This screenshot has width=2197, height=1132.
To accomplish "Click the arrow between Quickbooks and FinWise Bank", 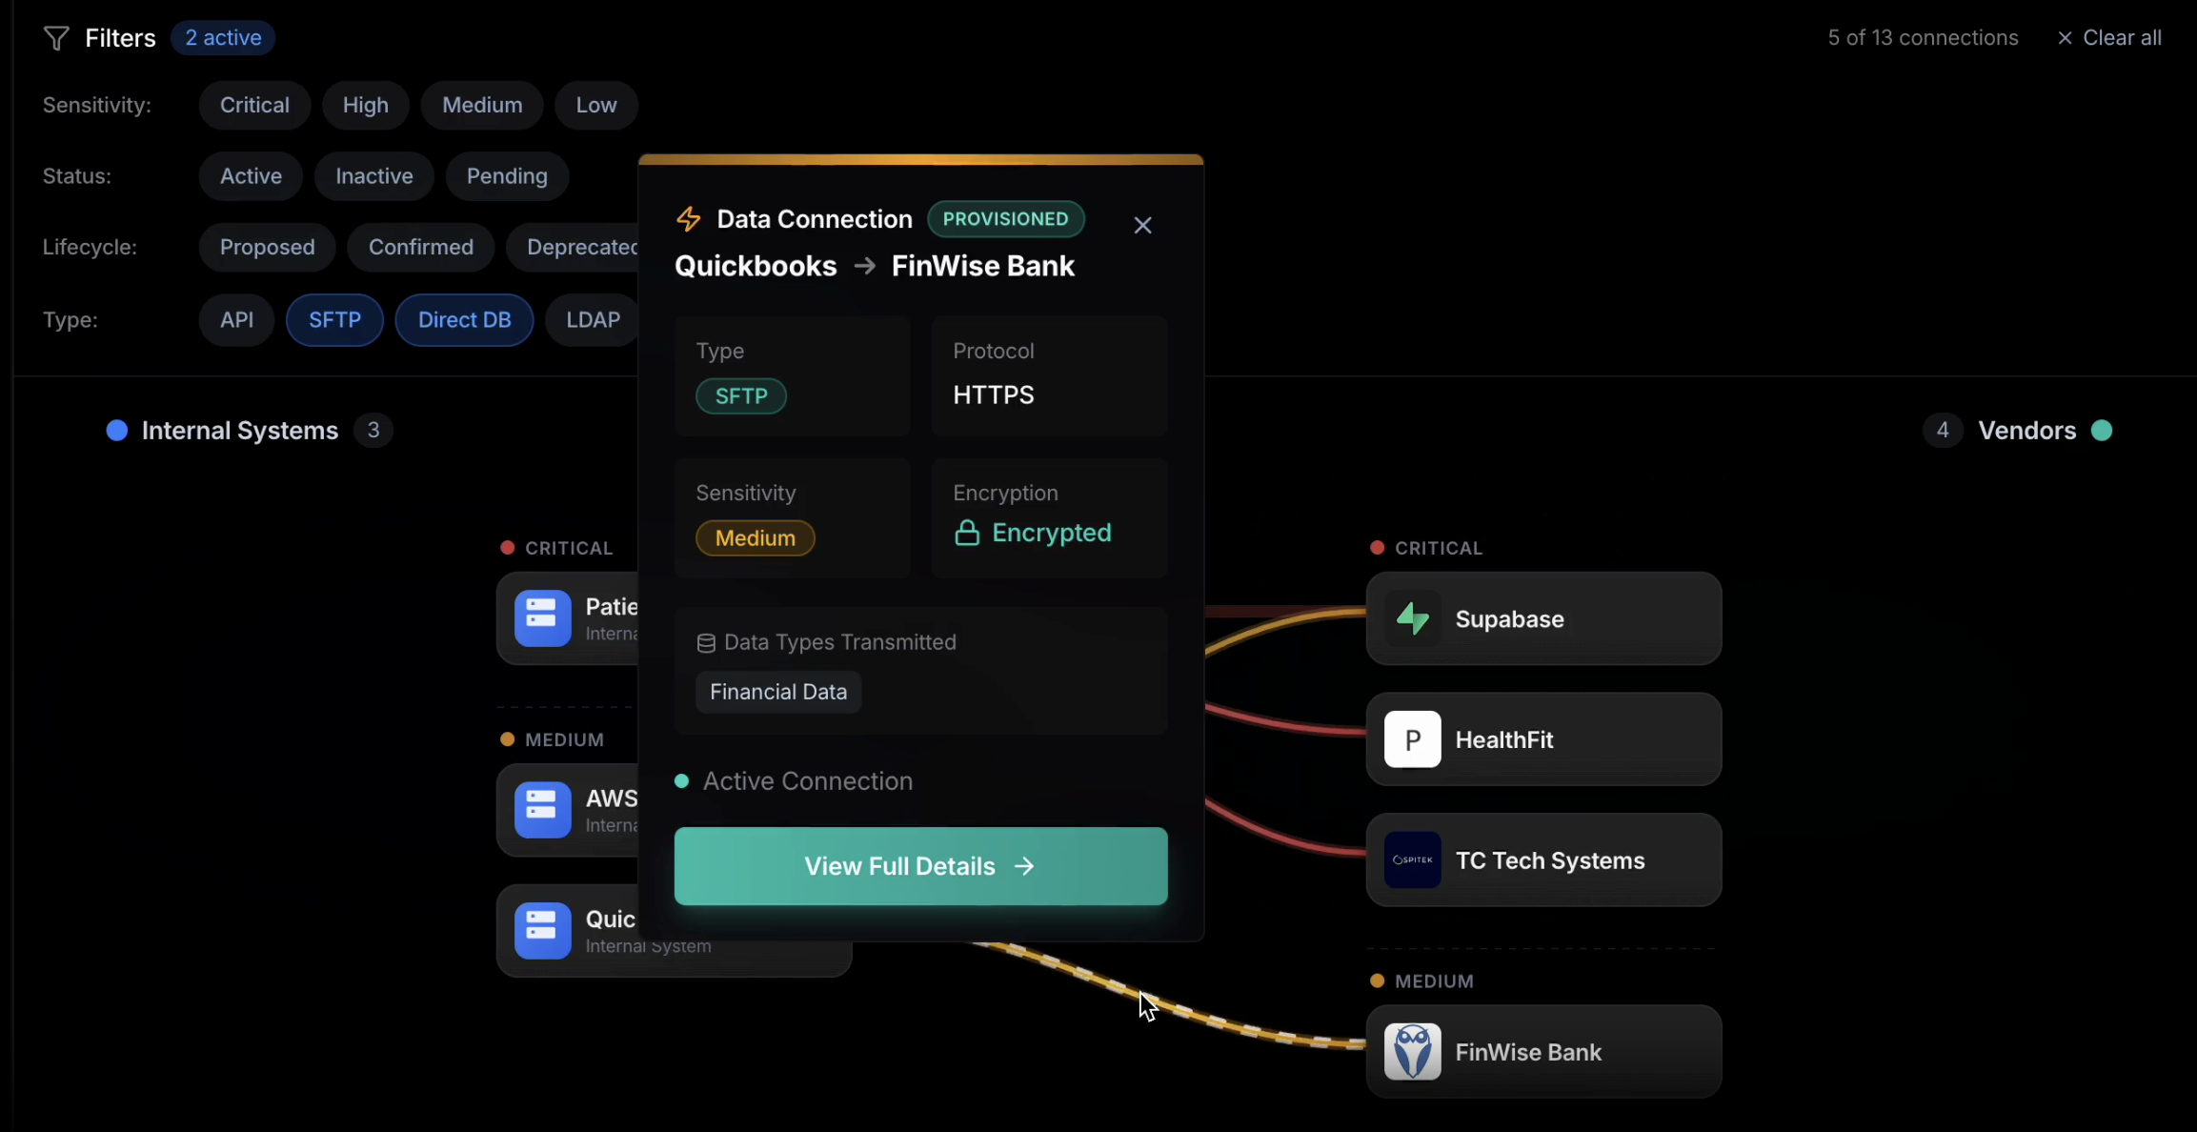I will click(864, 266).
